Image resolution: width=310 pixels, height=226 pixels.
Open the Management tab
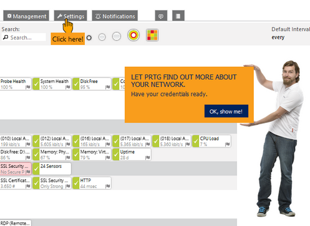click(26, 16)
